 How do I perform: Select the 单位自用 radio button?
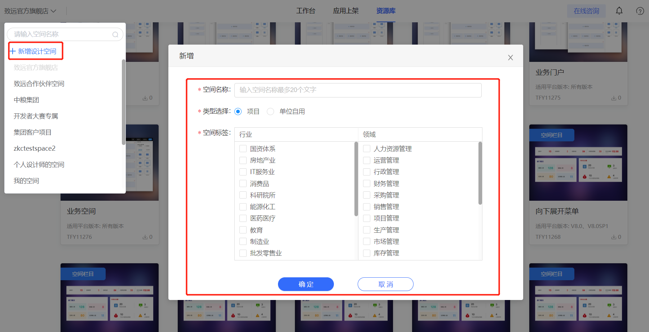pos(270,112)
